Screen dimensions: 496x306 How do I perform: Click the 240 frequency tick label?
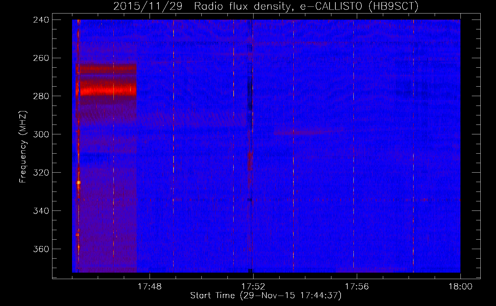coord(41,20)
